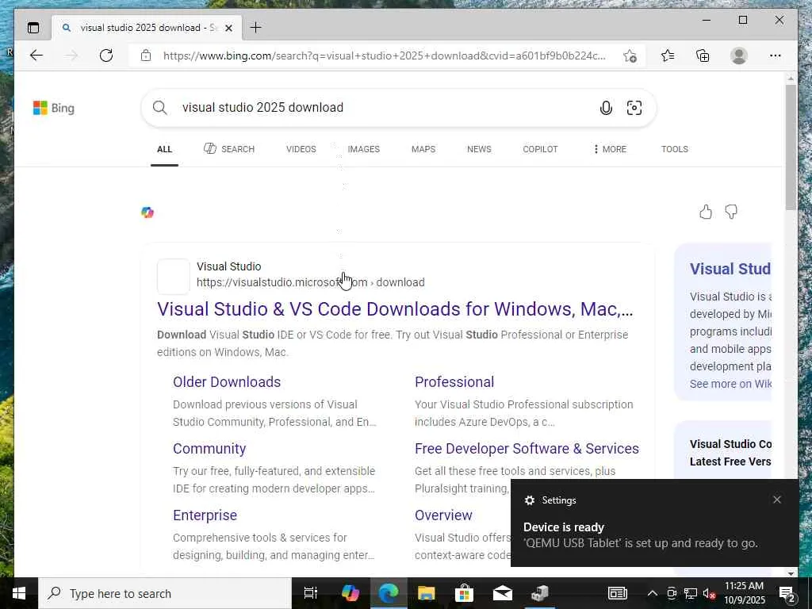This screenshot has height=609, width=812.
Task: Open the News and interests taskbar widget
Action: point(617,593)
